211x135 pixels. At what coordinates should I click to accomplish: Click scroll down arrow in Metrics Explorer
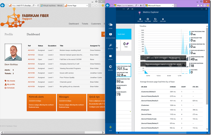tap(207, 129)
